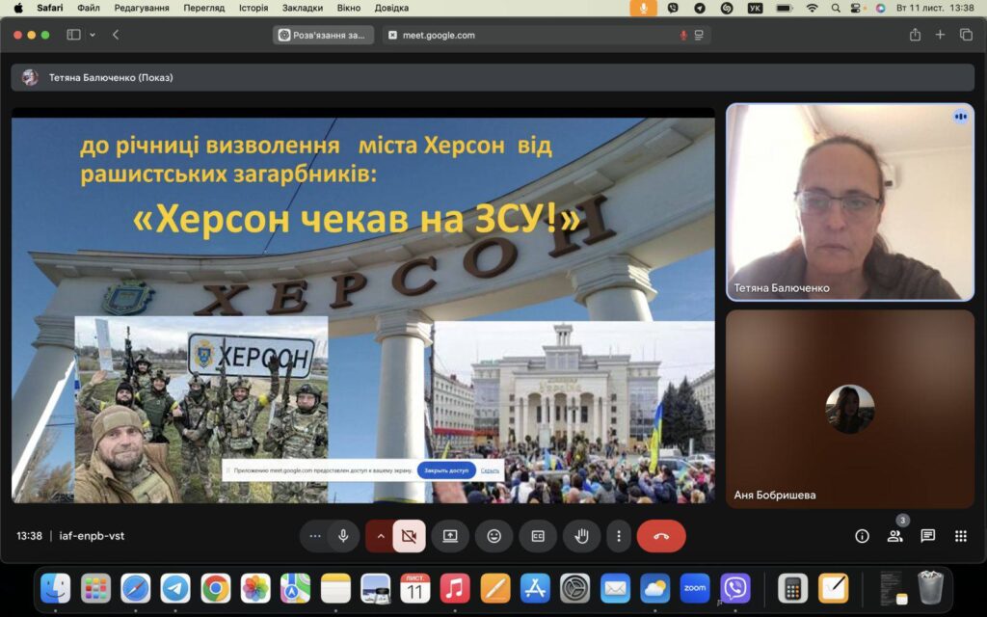The width and height of the screenshot is (987, 617).
Task: Open the in-call chat panel
Action: coord(928,536)
